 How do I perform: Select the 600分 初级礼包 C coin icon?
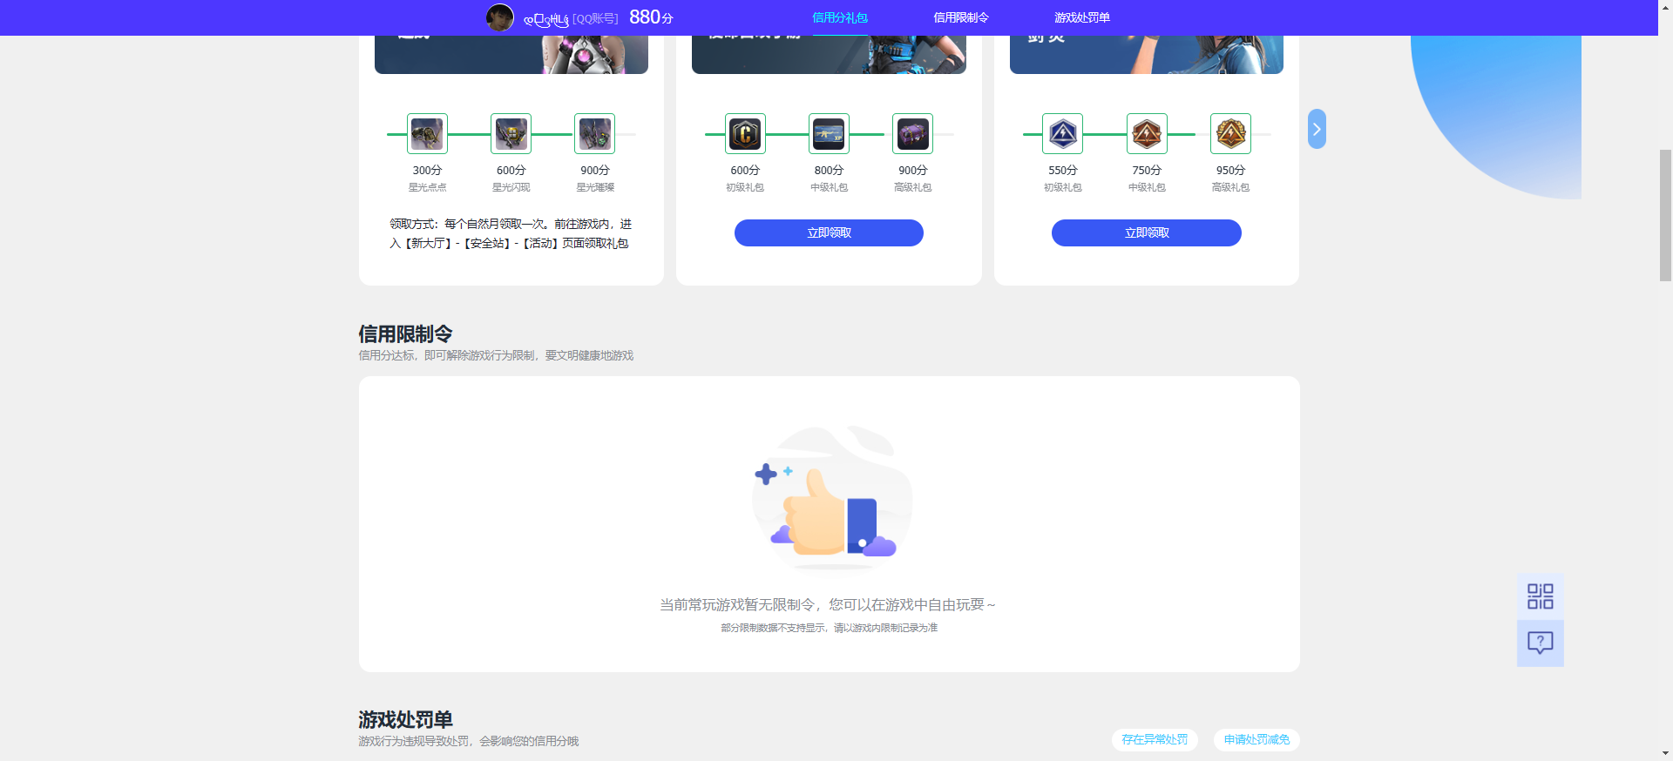[745, 134]
